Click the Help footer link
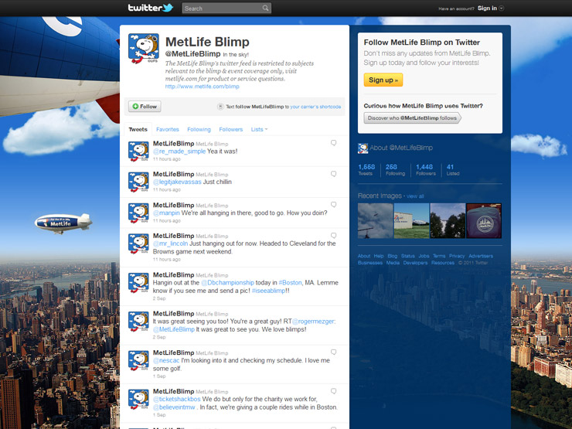The image size is (572, 429). tap(379, 256)
